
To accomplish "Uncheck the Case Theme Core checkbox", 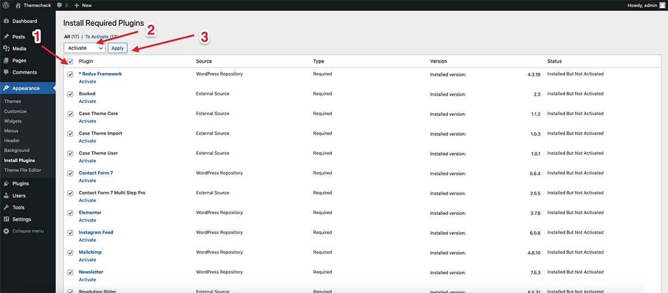I will pos(71,114).
